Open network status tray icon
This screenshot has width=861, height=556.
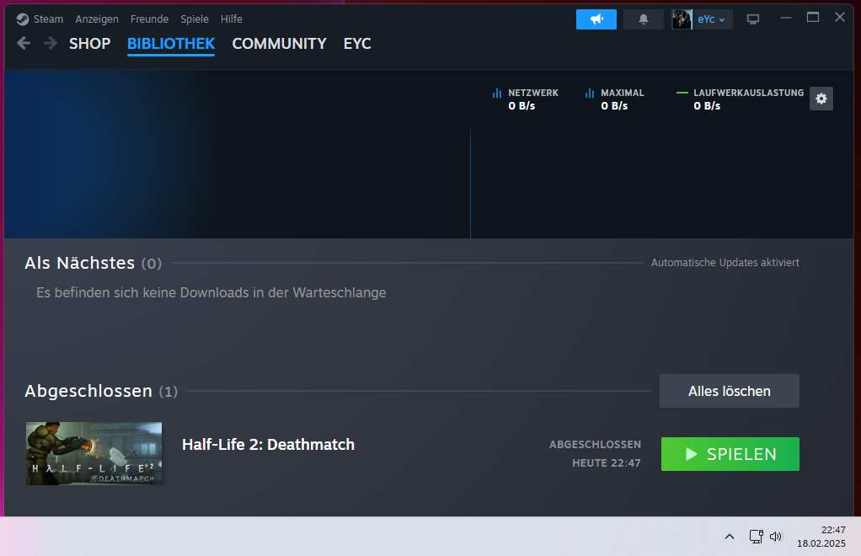pyautogui.click(x=757, y=537)
